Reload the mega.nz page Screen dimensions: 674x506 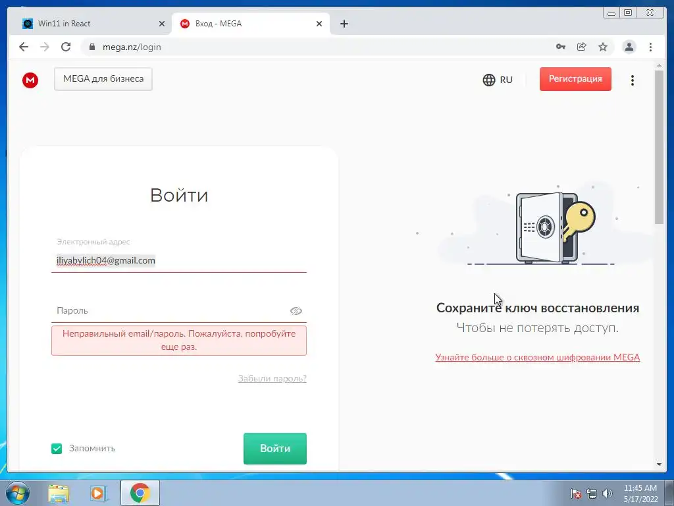point(66,47)
